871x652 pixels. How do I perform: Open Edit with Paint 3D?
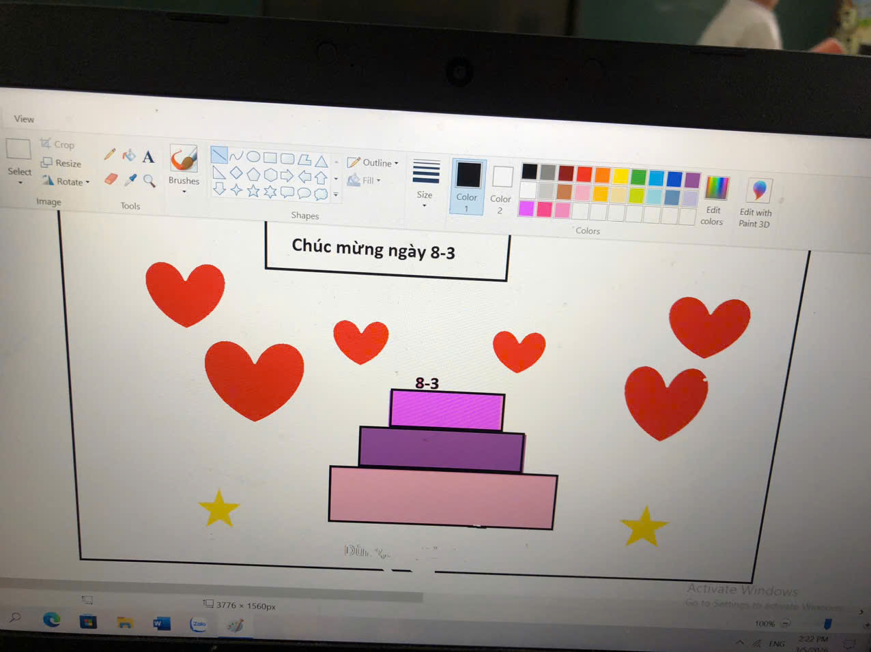tap(756, 202)
